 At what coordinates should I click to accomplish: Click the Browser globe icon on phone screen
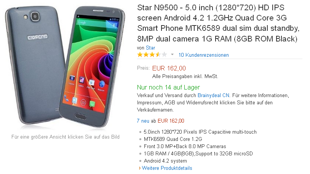point(102,85)
